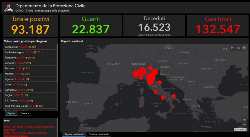Select the Regioni - casi totali map tab

tap(74, 134)
